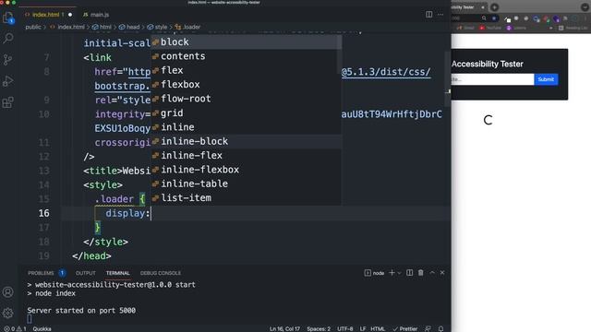
Task: Click errors and warnings count in status bar
Action: [x=15, y=328]
